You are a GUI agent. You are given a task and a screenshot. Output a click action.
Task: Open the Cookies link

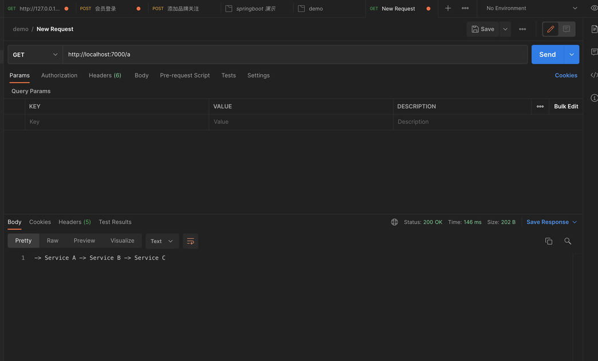point(566,75)
